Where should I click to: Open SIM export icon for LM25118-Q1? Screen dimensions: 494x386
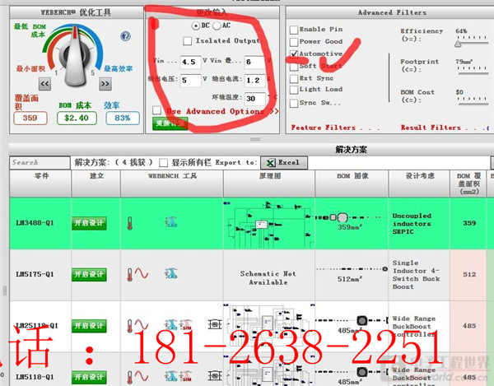[186, 324]
